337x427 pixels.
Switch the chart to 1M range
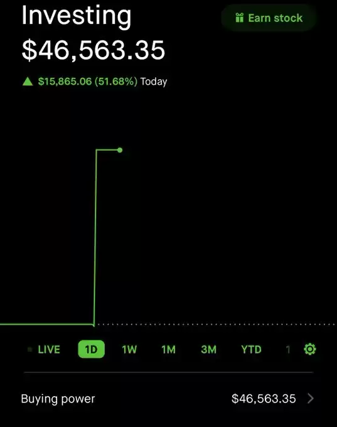(168, 349)
